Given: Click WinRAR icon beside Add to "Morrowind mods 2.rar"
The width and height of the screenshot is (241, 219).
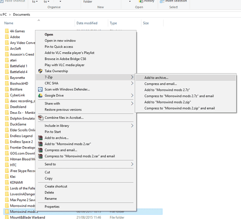Looking at the screenshot, I should [40, 144].
